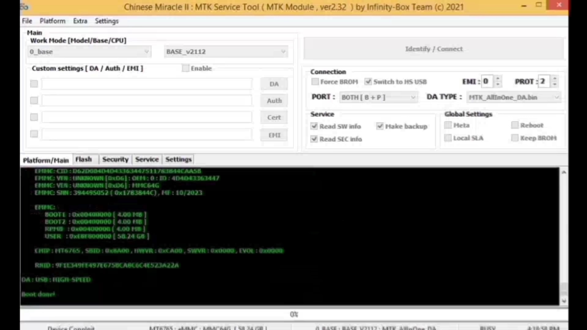587x330 pixels.
Task: Click the 0% progress bar
Action: (294, 314)
